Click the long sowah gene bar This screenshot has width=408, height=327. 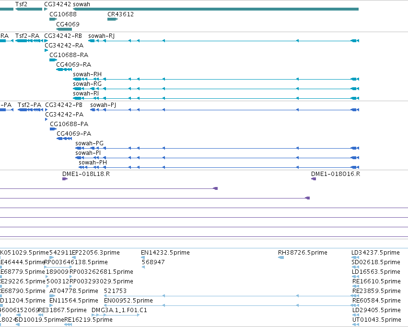coord(216,9)
